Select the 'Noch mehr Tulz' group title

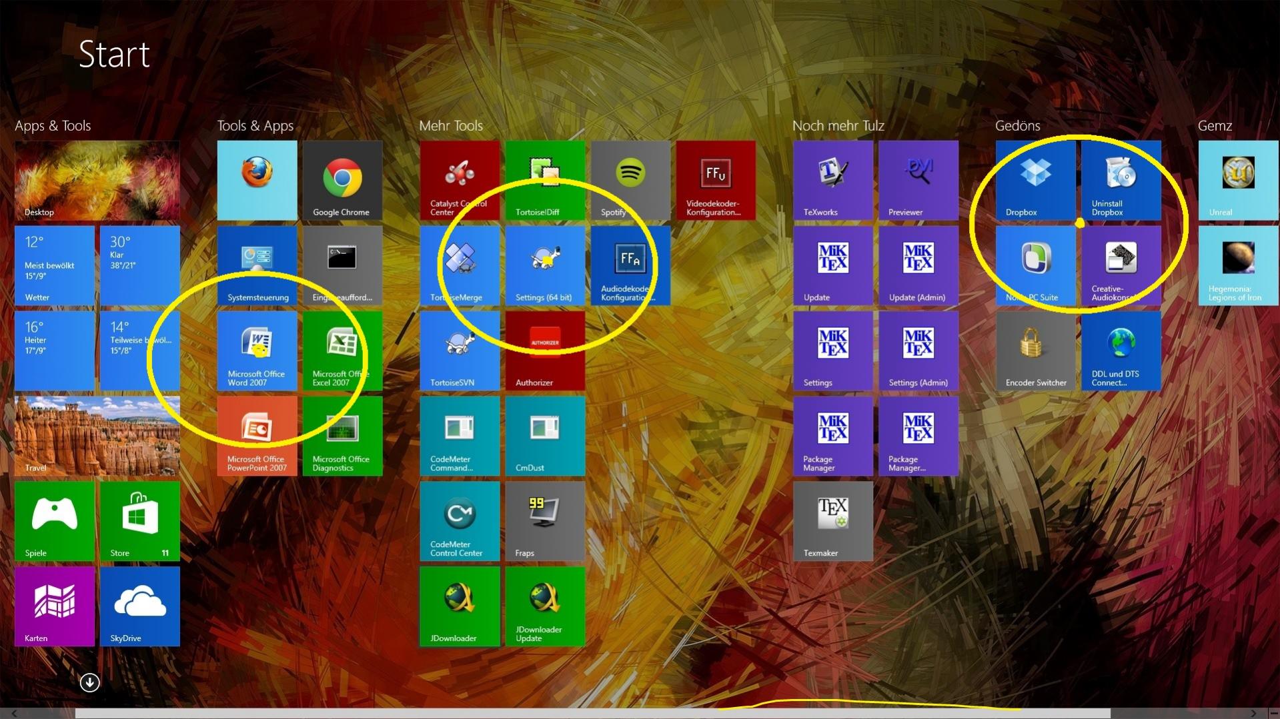coord(838,125)
